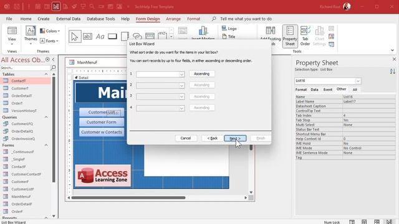Collapse the navigation pane with shutter arrow
The image size is (399, 224).
pyautogui.click(x=54, y=60)
